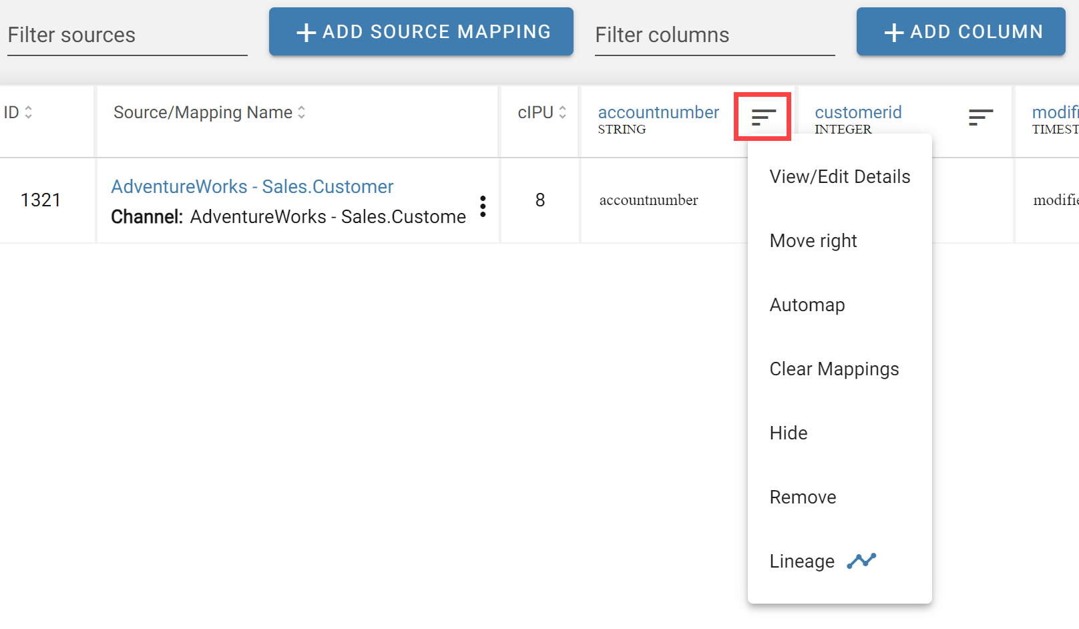Screen dimensions: 1079x629
Task: Click the plus icon inside ADD COLUMN
Action: [893, 31]
